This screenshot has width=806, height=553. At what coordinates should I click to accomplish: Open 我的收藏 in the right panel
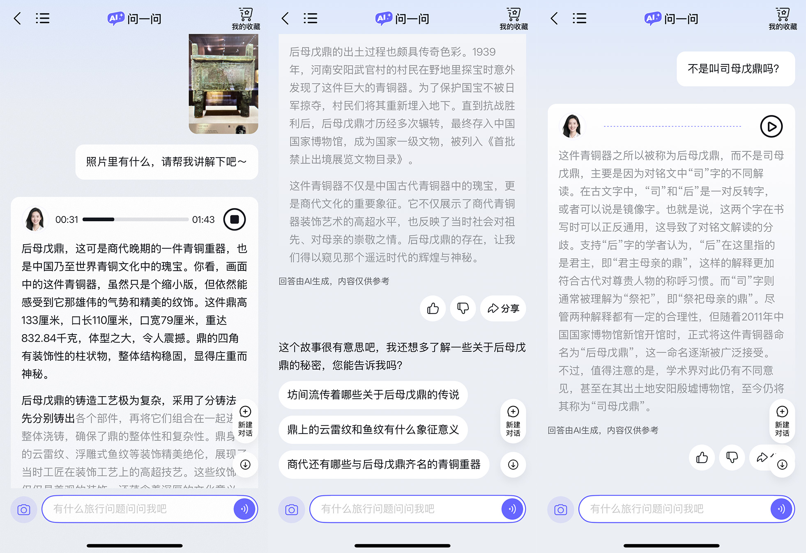point(783,19)
